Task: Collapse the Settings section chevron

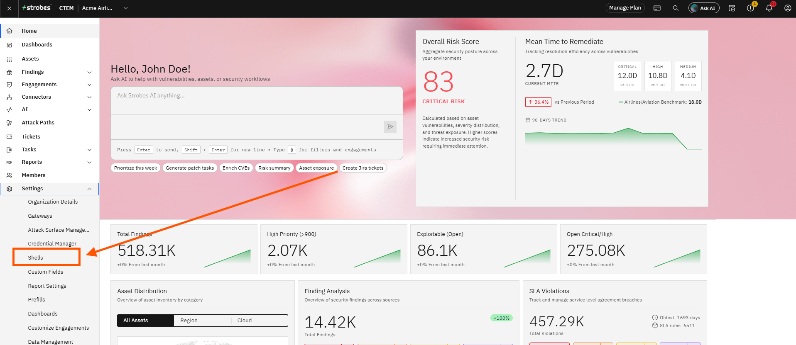Action: [89, 189]
